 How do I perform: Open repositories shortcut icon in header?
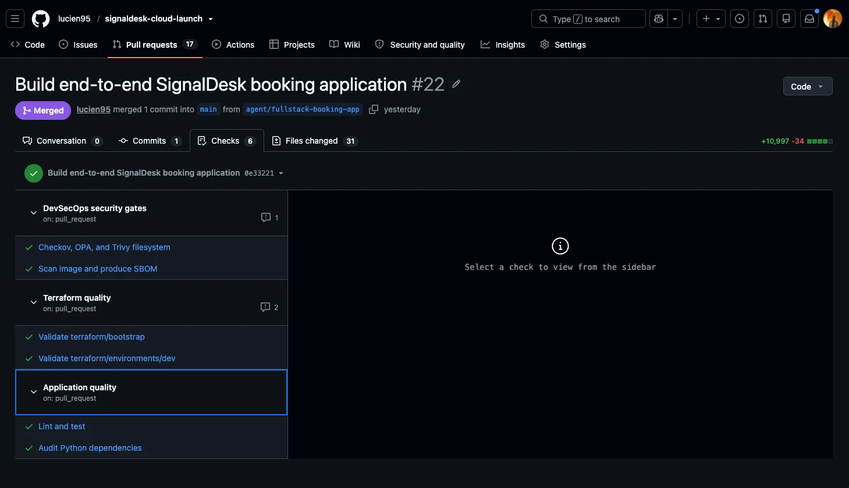click(x=786, y=19)
